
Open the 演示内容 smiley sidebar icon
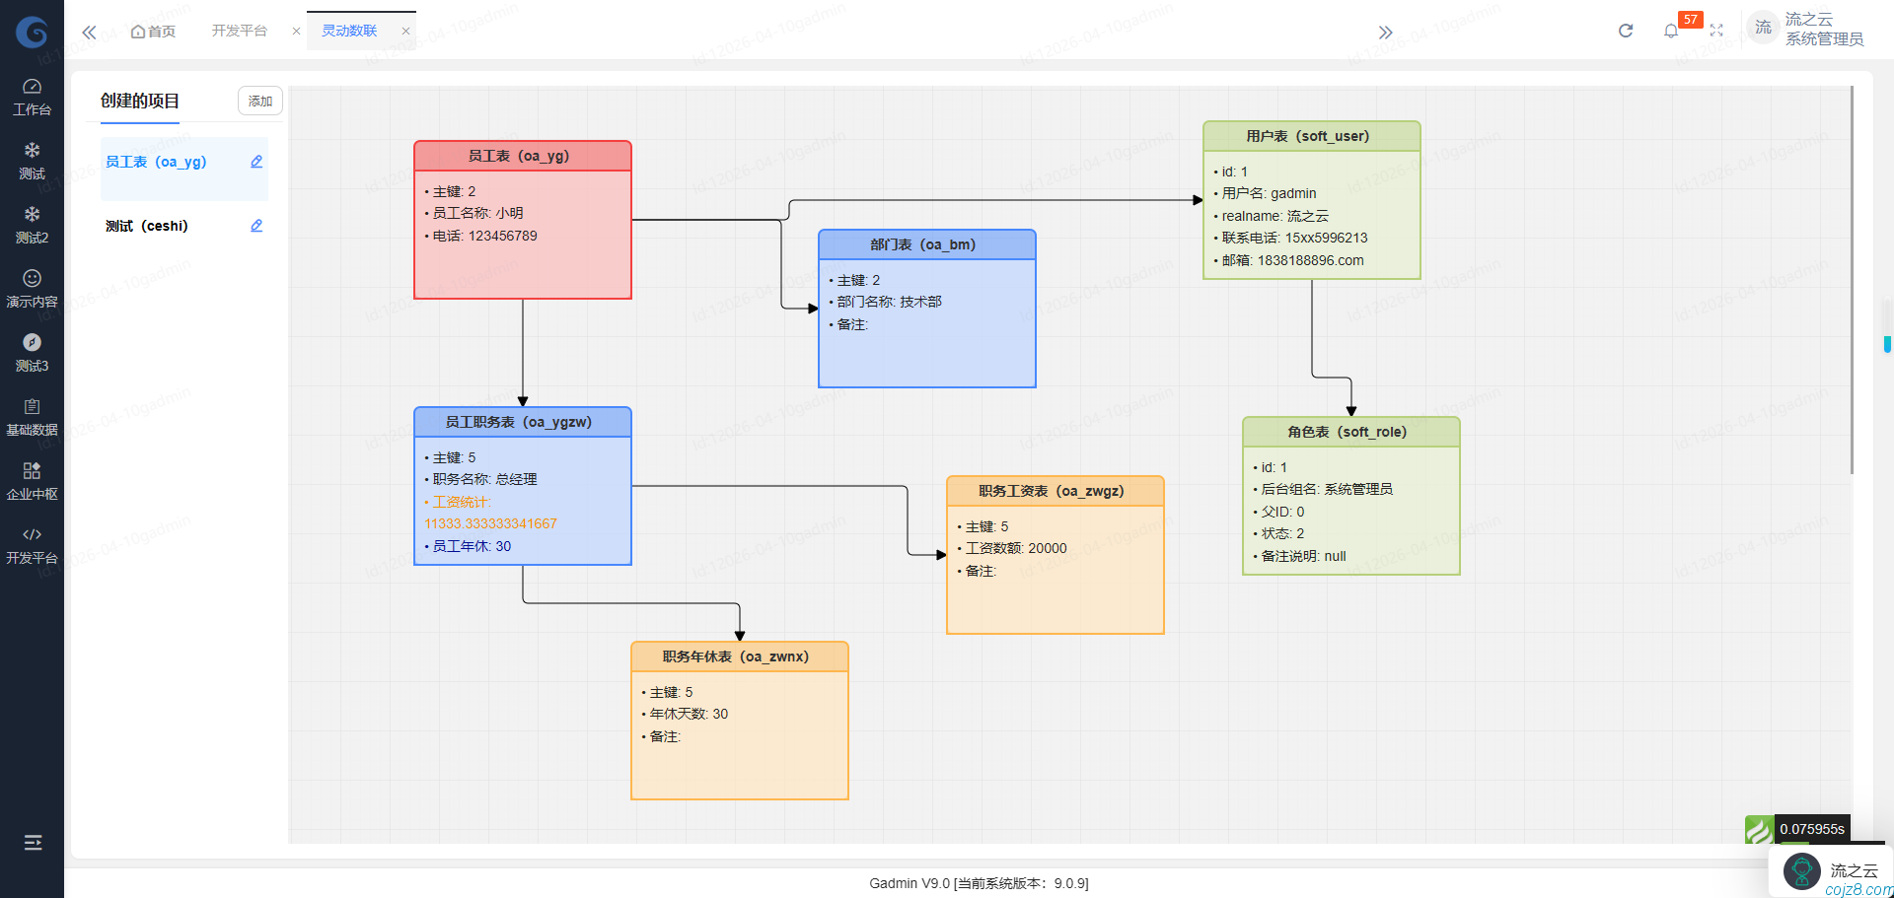pos(32,289)
